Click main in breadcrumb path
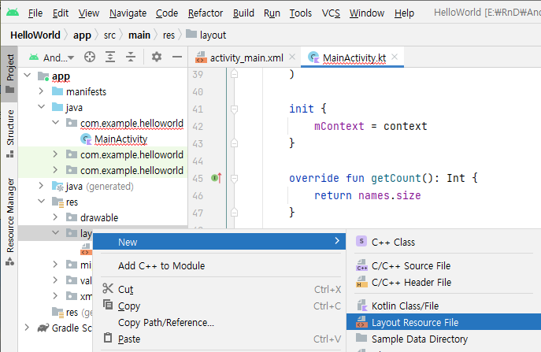541x352 pixels. pyautogui.click(x=139, y=35)
